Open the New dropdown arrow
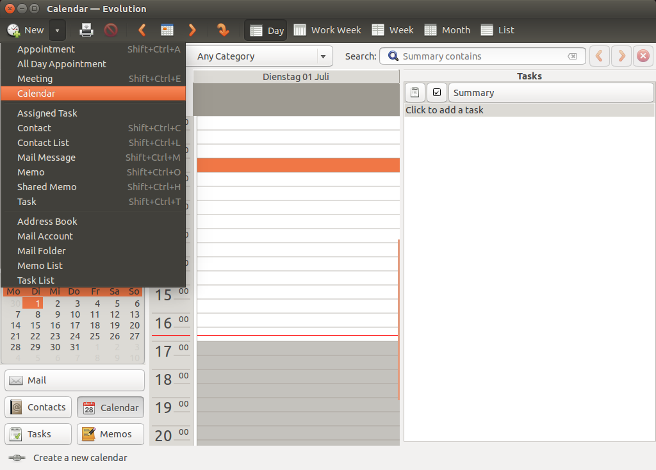This screenshot has width=656, height=470. pyautogui.click(x=57, y=30)
